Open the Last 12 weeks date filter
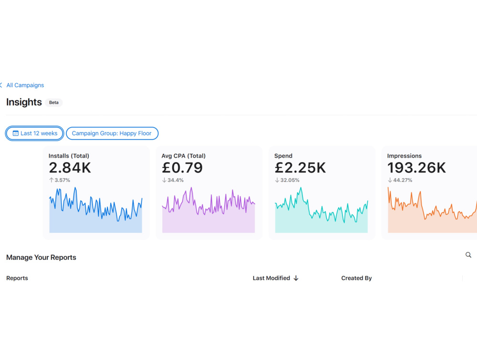477x357 pixels. (34, 133)
